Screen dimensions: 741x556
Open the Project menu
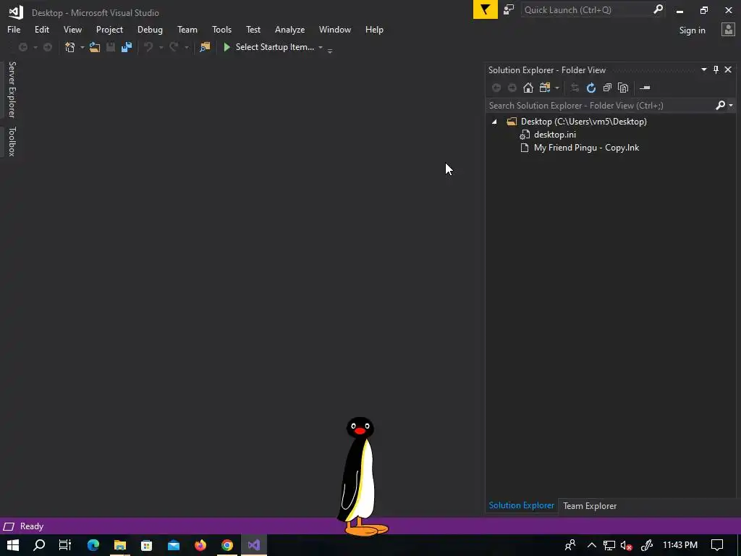pyautogui.click(x=109, y=29)
